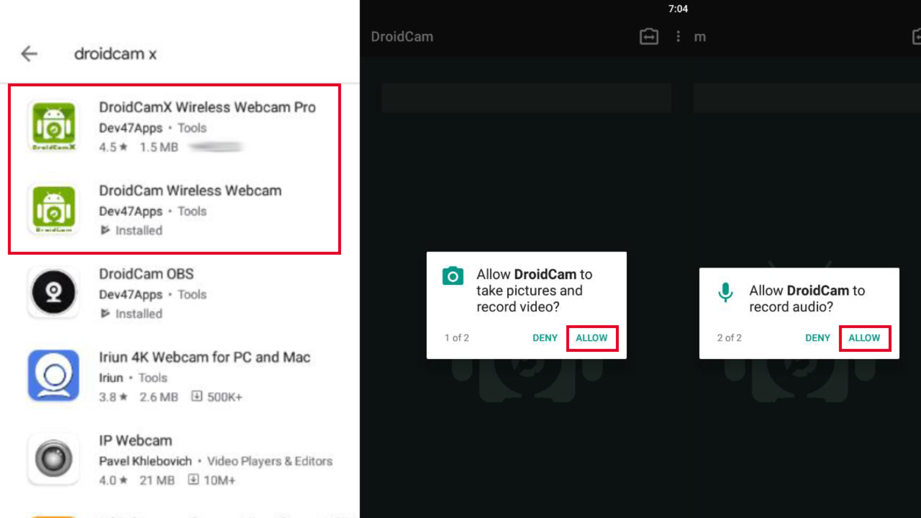The height and width of the screenshot is (518, 921).
Task: Tap the back arrow in search
Action: [x=29, y=54]
